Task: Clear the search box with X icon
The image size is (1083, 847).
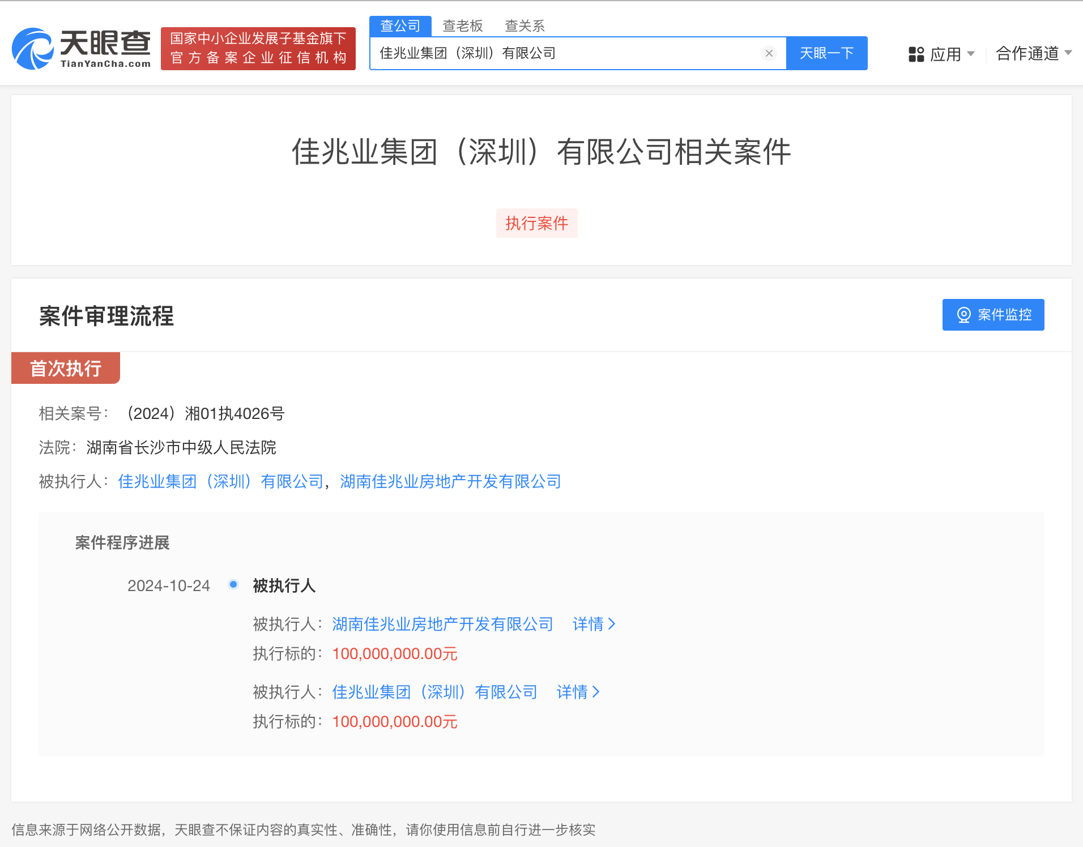Action: point(769,53)
